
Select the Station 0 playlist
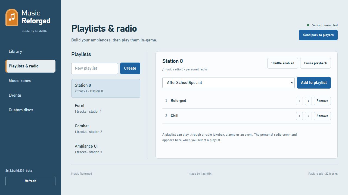pyautogui.click(x=106, y=88)
